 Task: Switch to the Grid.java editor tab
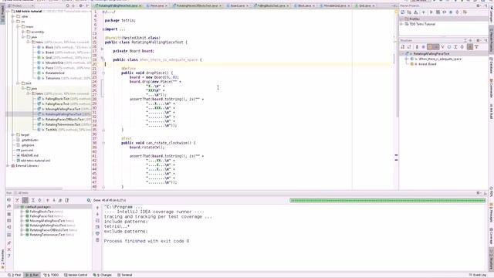tap(364, 5)
